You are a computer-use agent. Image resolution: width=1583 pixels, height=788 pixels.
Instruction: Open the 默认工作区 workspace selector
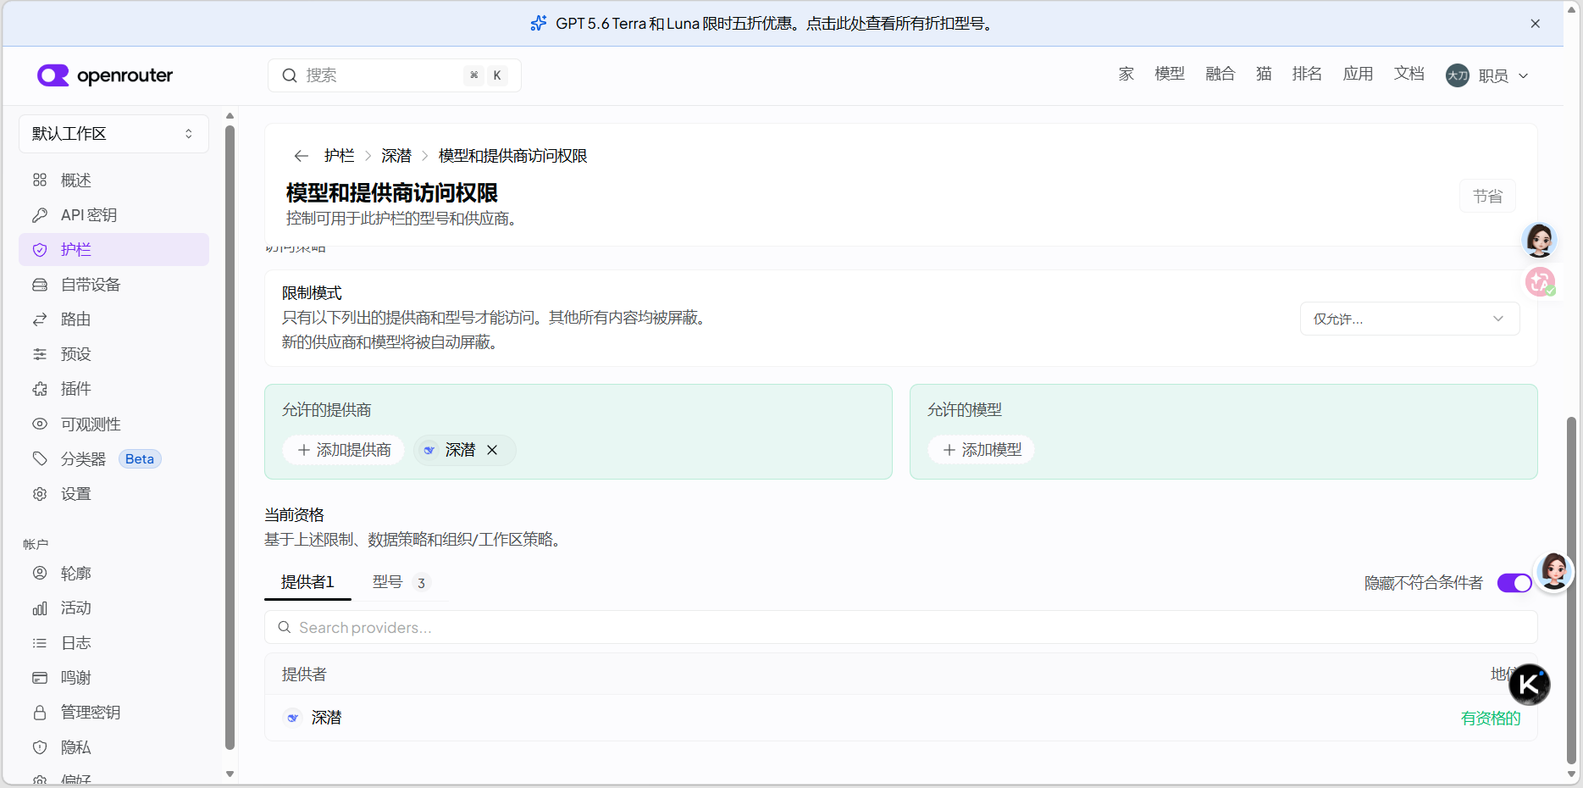113,134
